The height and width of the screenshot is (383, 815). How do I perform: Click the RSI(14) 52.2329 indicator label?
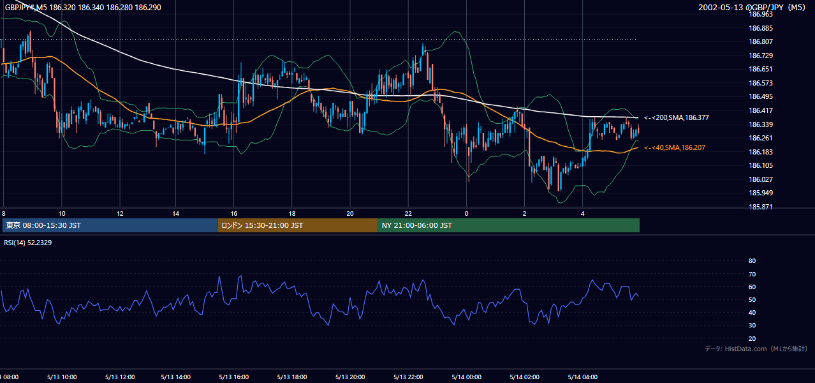click(28, 243)
